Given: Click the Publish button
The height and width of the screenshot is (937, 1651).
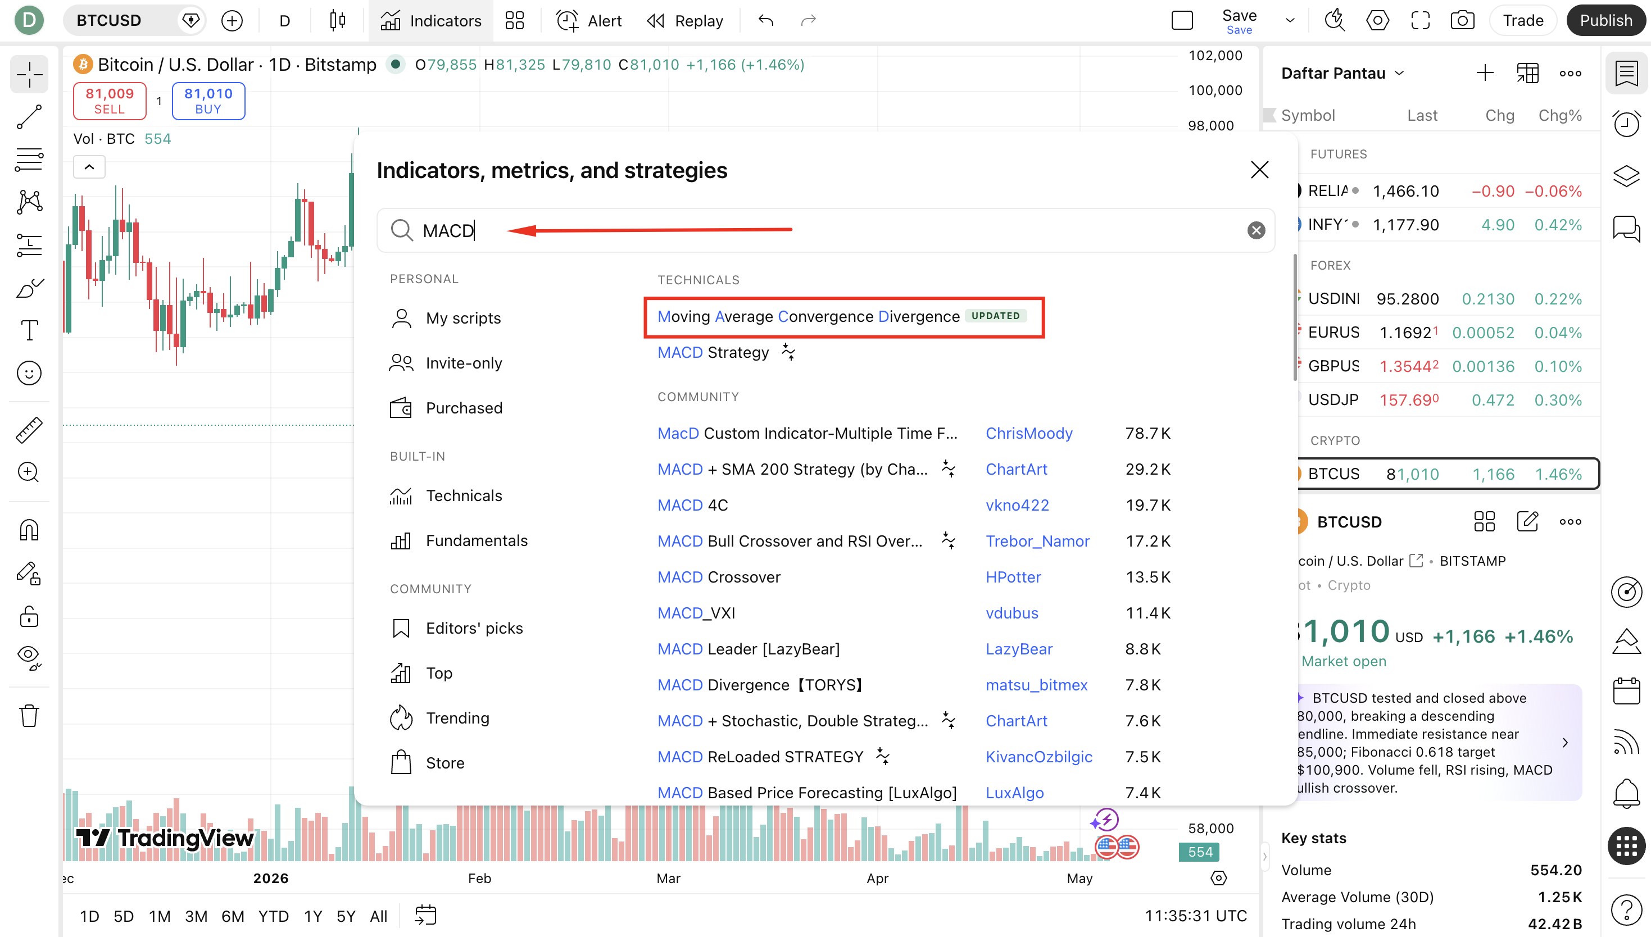Looking at the screenshot, I should pyautogui.click(x=1606, y=21).
